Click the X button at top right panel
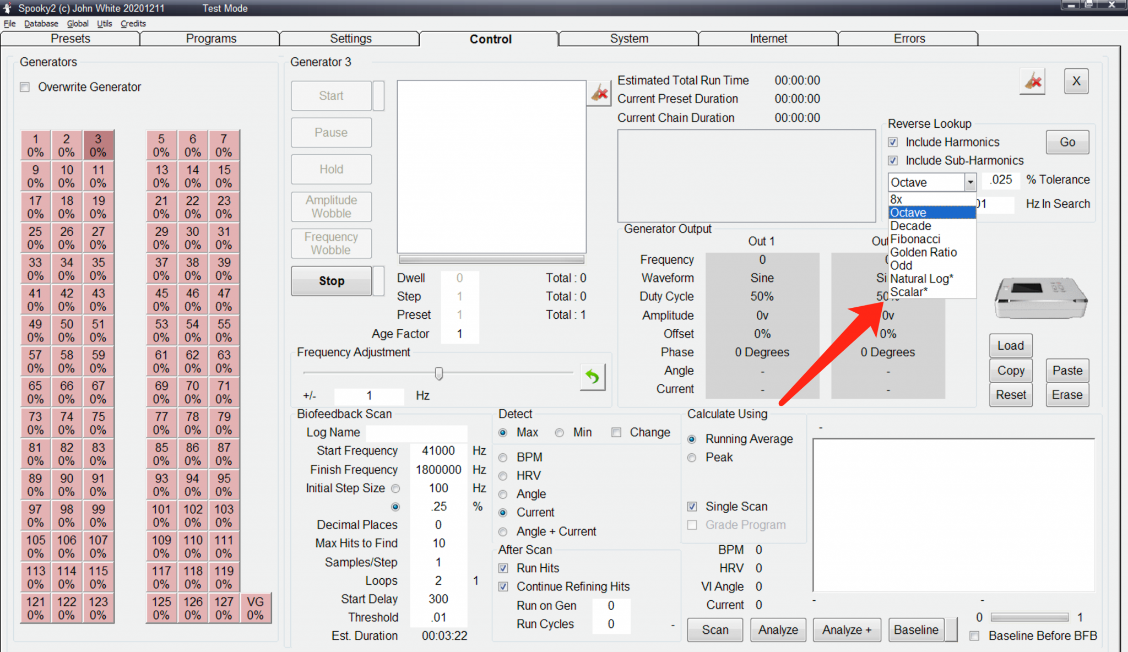1128x652 pixels. point(1076,81)
